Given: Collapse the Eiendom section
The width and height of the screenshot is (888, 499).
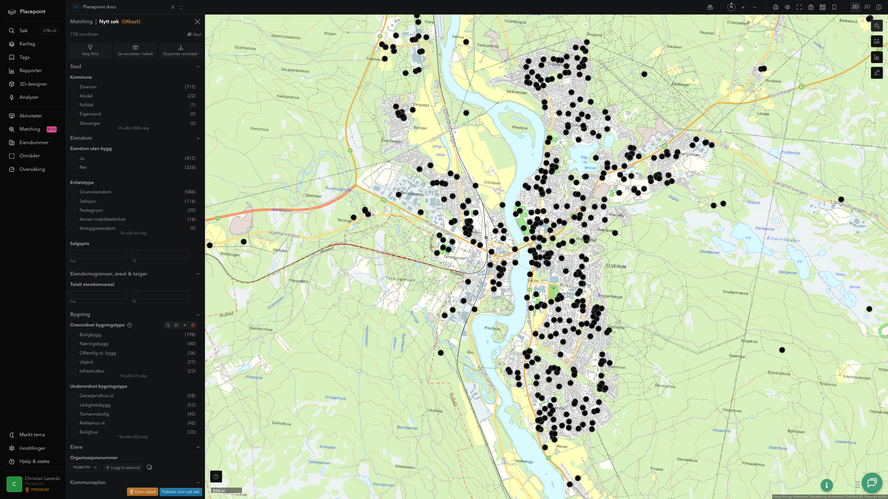Looking at the screenshot, I should [x=198, y=138].
